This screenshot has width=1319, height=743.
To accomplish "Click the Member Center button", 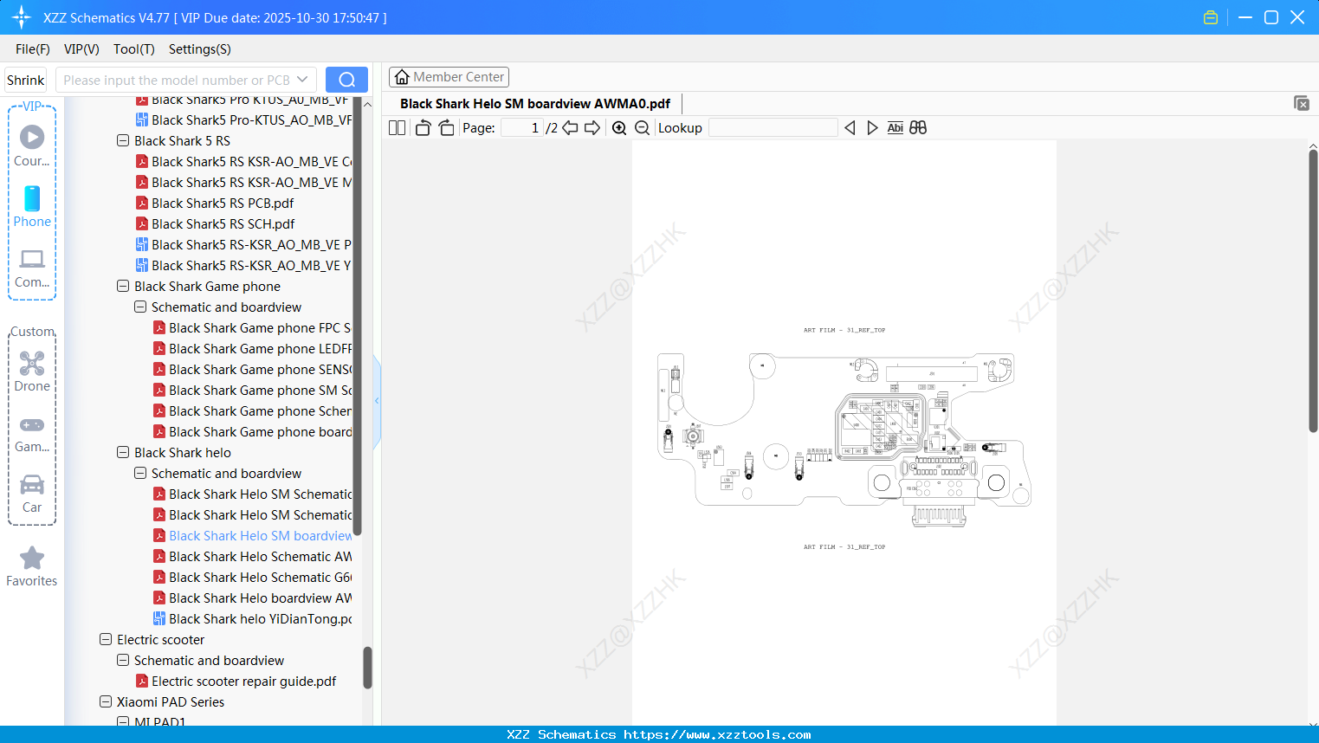I will click(x=449, y=76).
